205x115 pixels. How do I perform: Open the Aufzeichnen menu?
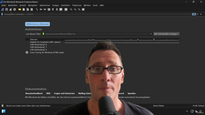(x=45, y=5)
